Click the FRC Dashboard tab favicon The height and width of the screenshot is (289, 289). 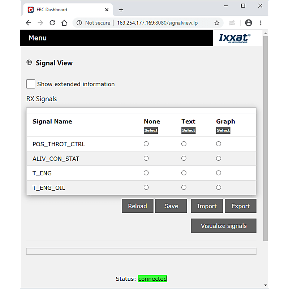coord(31,9)
